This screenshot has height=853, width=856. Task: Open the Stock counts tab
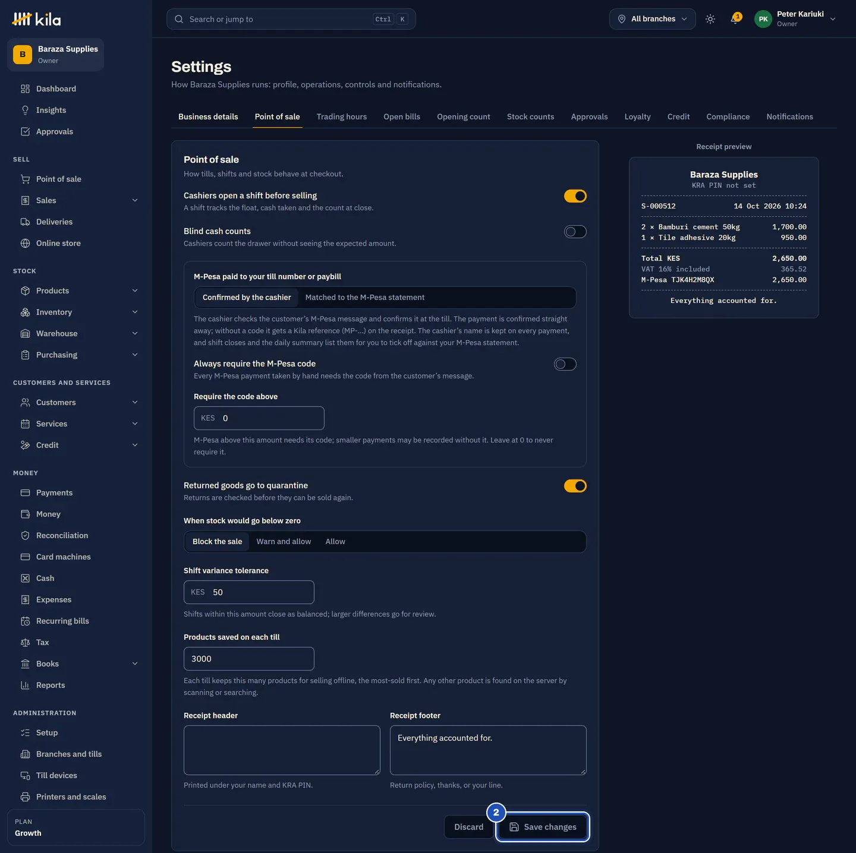pos(530,117)
